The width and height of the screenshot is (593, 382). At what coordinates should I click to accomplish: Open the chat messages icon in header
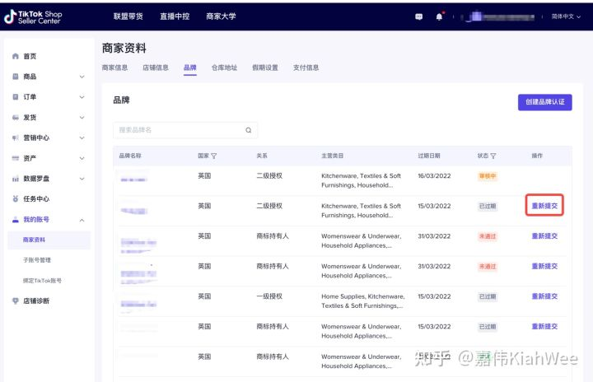coord(418,16)
